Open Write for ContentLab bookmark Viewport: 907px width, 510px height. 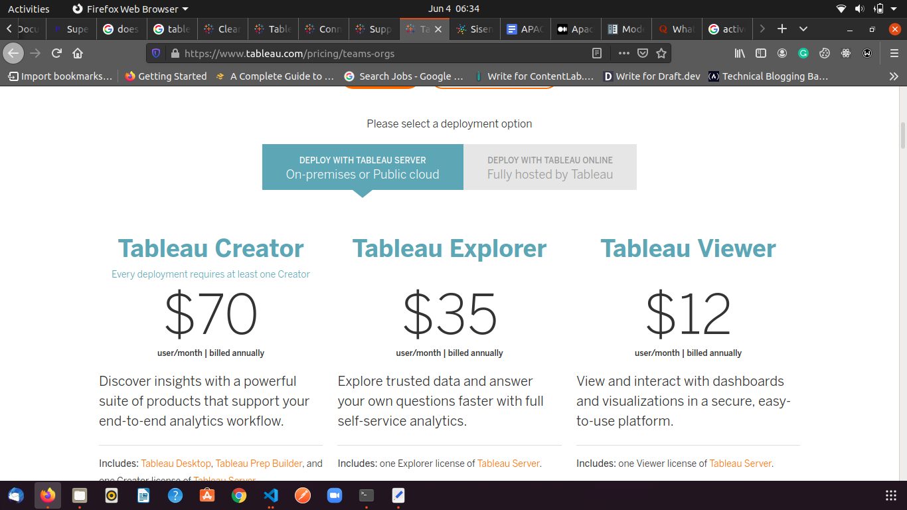[535, 76]
